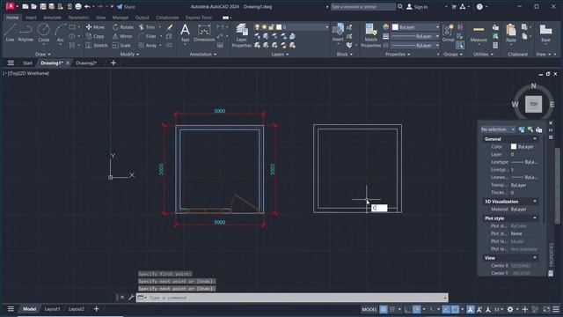Screen dimensions: 563x317
Task: Toggle object snap tracking
Action: [x=446, y=309]
